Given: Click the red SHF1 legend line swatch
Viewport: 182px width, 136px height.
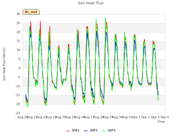Looking at the screenshot, I should pos(68,131).
